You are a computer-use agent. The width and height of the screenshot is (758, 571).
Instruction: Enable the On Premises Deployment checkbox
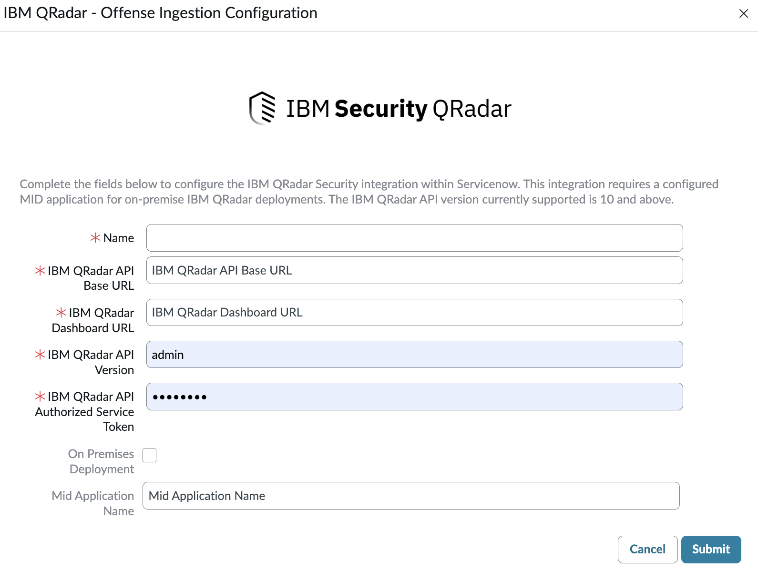pos(149,455)
